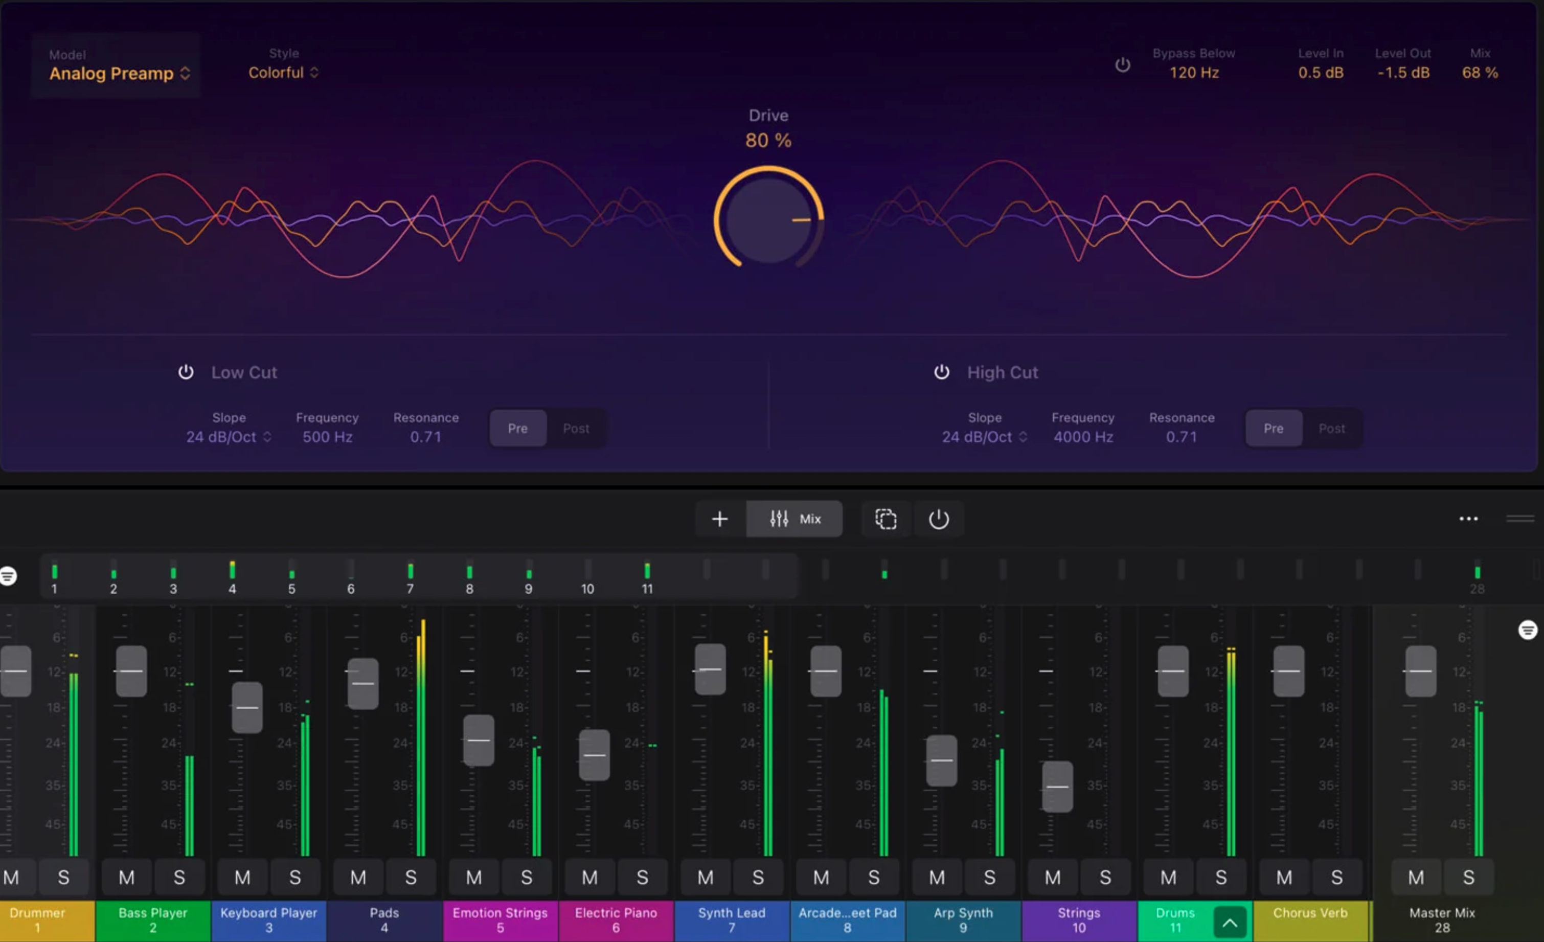
Task: Open the Analog Preamp model dropdown
Action: [x=119, y=73]
